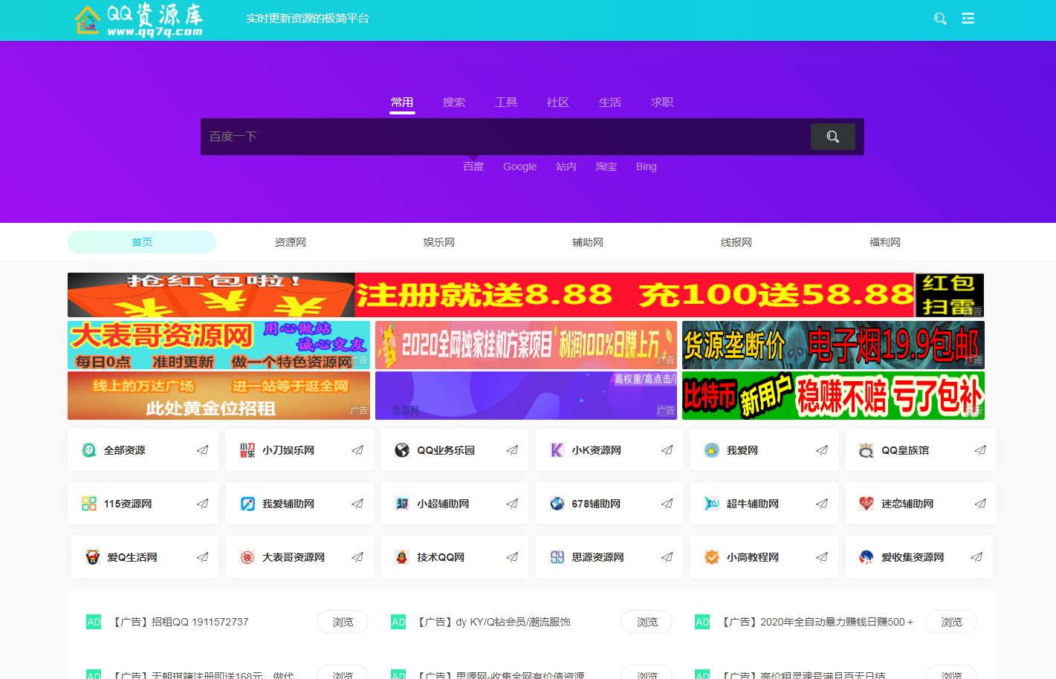Viewport: 1056px width, 679px height.
Task: Click the 115资源网 grid icon
Action: (x=89, y=504)
